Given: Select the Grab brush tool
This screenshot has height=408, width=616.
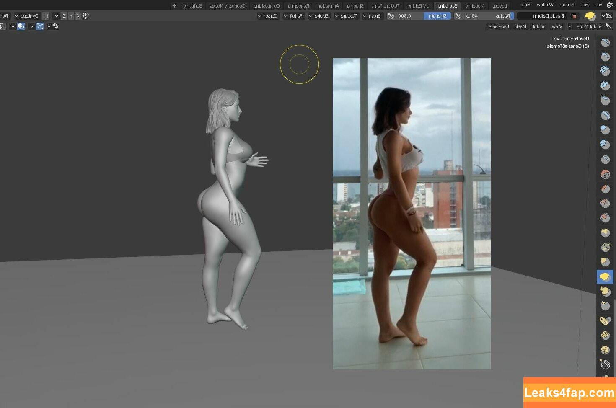Looking at the screenshot, I should (x=605, y=262).
